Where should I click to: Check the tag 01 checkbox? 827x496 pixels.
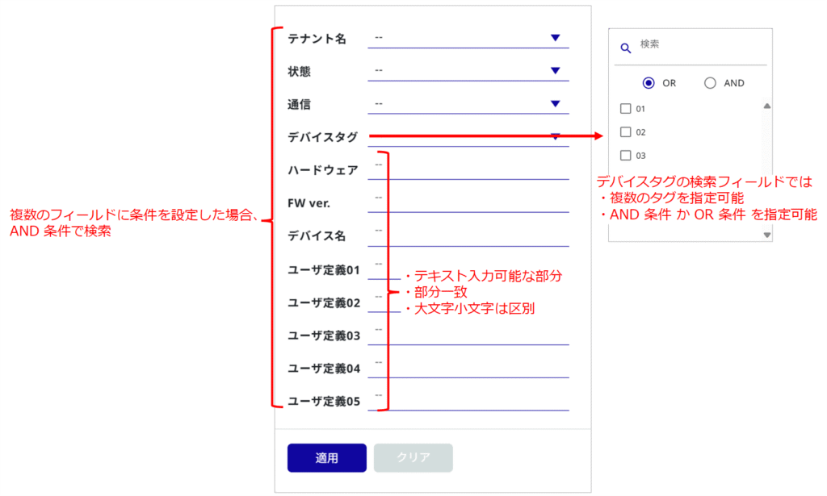point(626,108)
